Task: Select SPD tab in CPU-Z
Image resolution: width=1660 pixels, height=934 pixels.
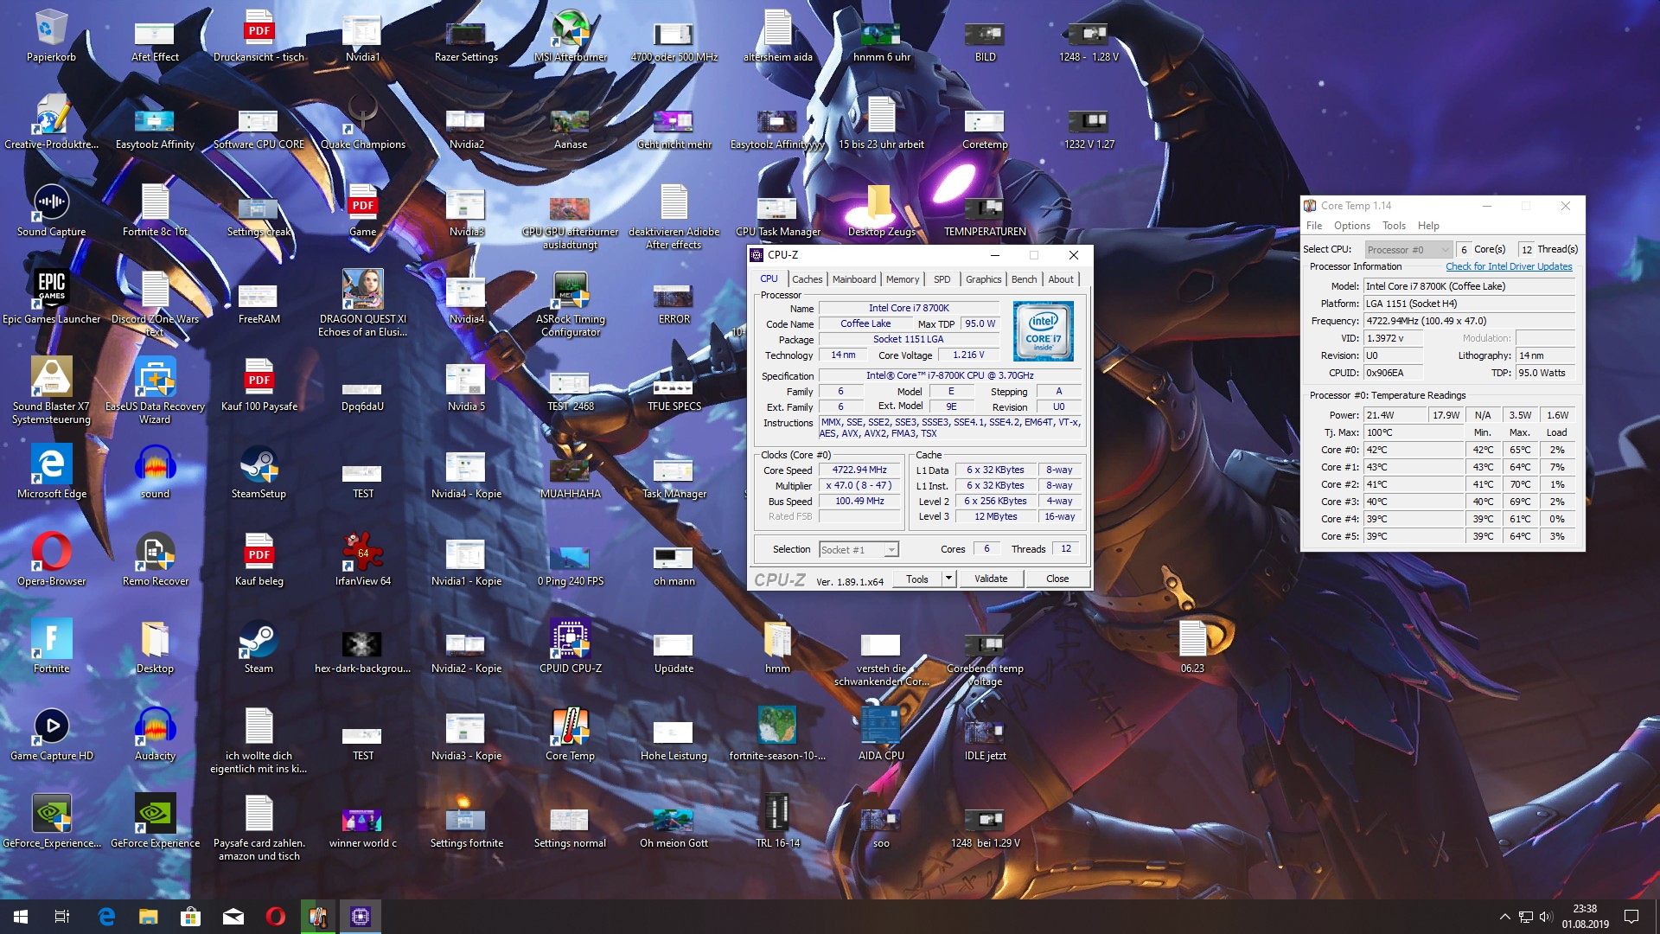Action: coord(942,279)
